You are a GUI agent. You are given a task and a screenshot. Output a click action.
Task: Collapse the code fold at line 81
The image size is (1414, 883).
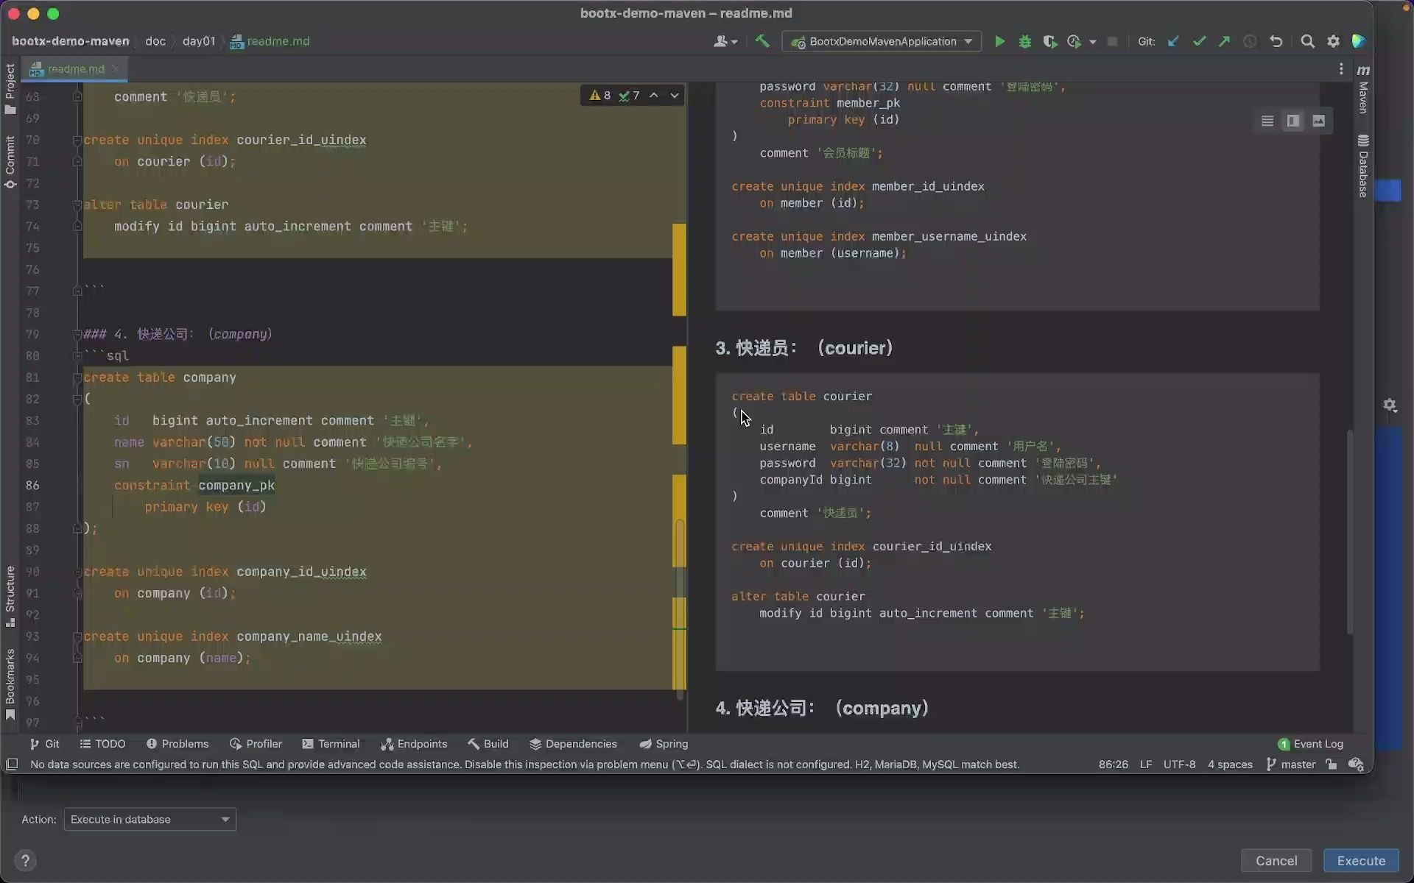77,377
